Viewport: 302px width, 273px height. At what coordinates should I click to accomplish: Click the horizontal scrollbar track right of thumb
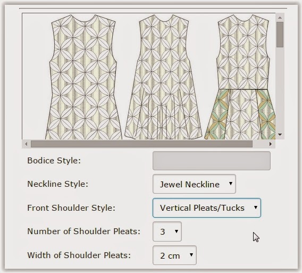(260, 144)
